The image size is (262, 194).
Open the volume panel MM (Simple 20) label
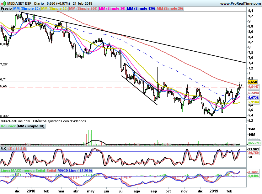point(31,126)
